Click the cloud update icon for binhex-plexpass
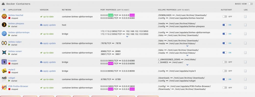Viewport: 255px width, 97px height. pos(41,25)
